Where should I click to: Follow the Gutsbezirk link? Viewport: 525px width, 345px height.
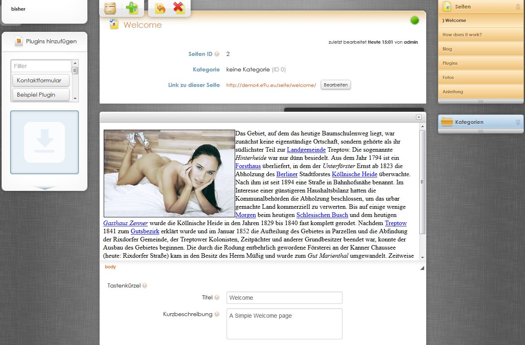coord(145,231)
